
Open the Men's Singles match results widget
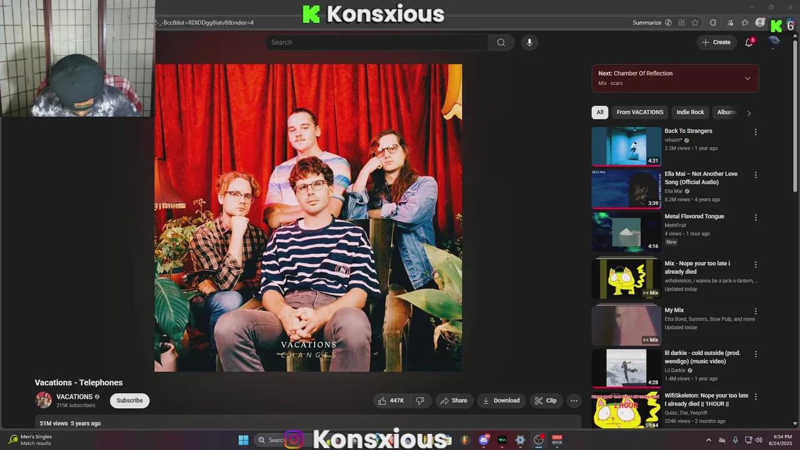click(x=30, y=440)
